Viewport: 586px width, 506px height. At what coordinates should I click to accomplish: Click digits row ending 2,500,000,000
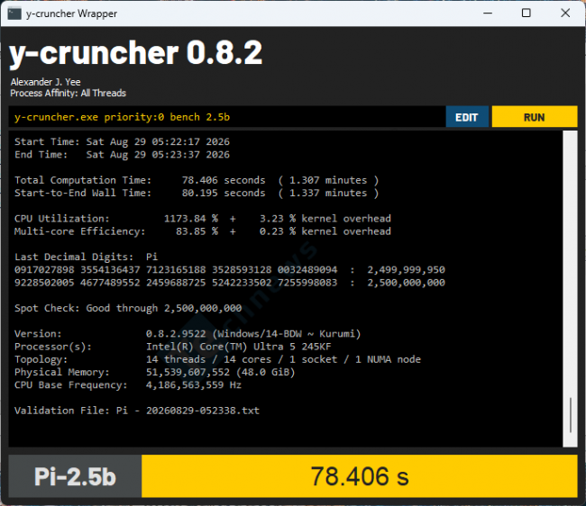click(230, 283)
